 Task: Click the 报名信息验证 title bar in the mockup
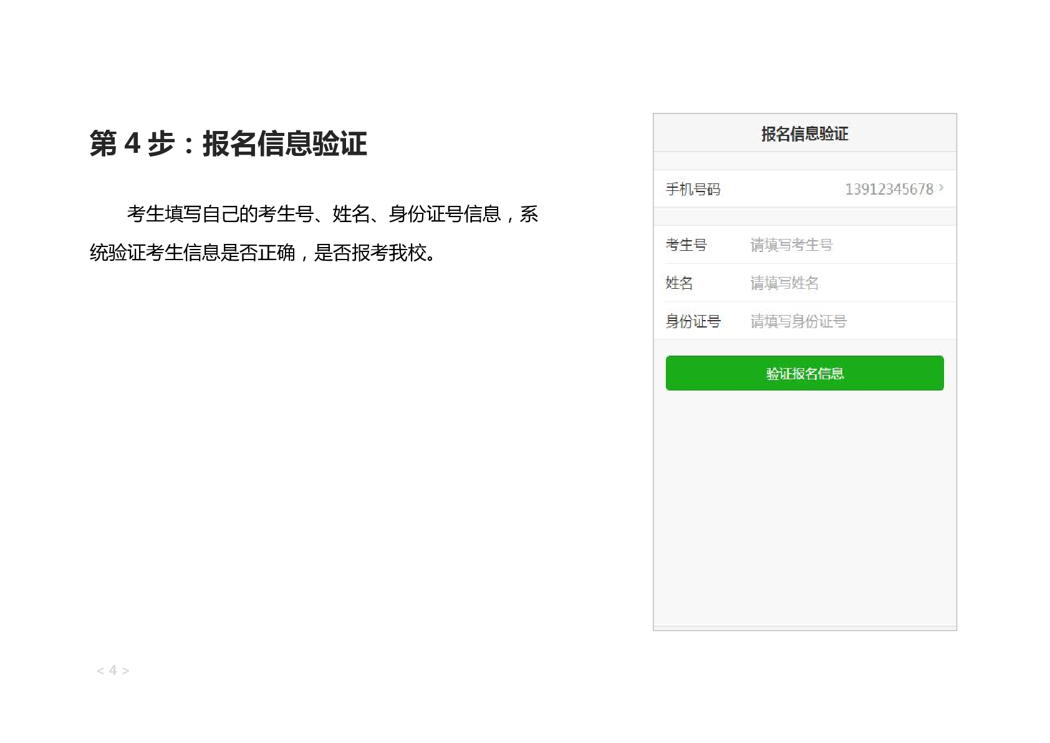click(x=804, y=134)
